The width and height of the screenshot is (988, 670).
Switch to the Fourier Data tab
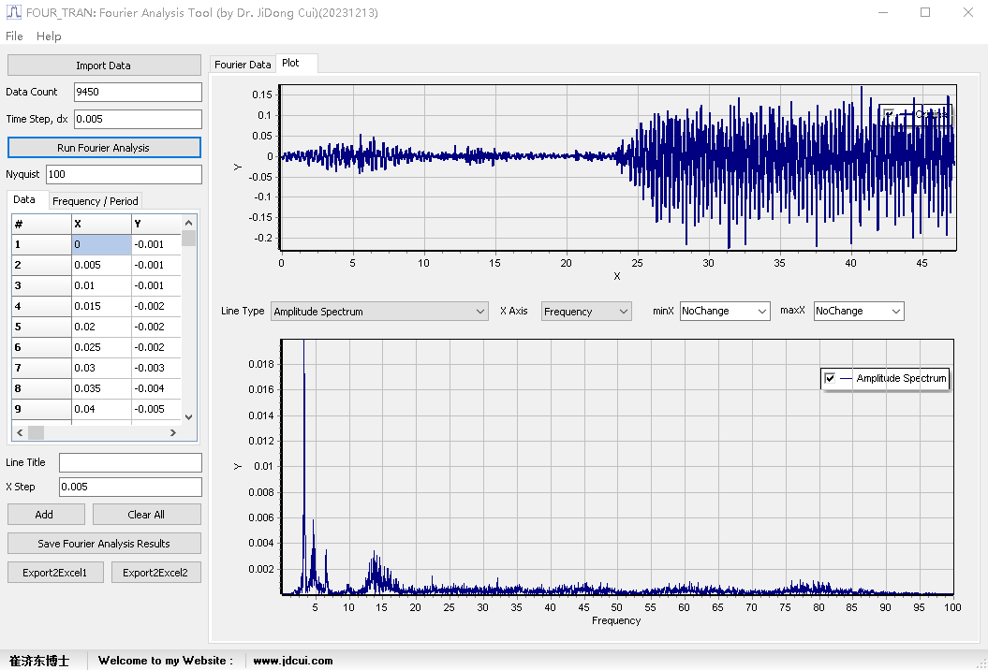tap(243, 65)
